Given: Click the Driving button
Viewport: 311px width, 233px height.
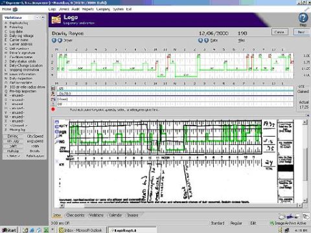Looking at the screenshot, I should [13, 136].
